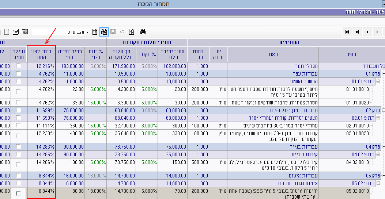Screen dimensions: 385x199
Task: Collapse the תת פ 05.02 tree node
Action: 378,183
